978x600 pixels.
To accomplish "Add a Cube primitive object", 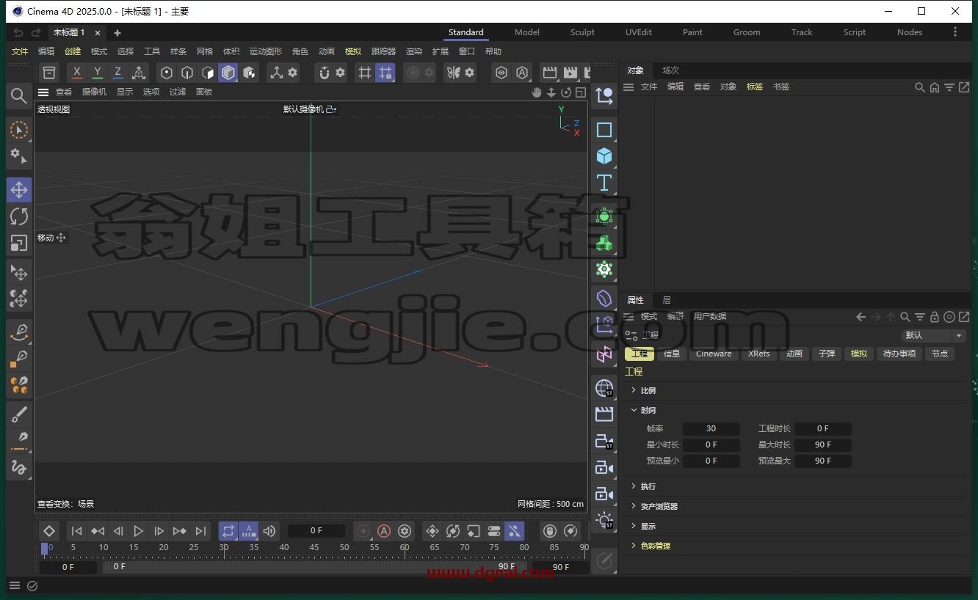I will pyautogui.click(x=604, y=156).
